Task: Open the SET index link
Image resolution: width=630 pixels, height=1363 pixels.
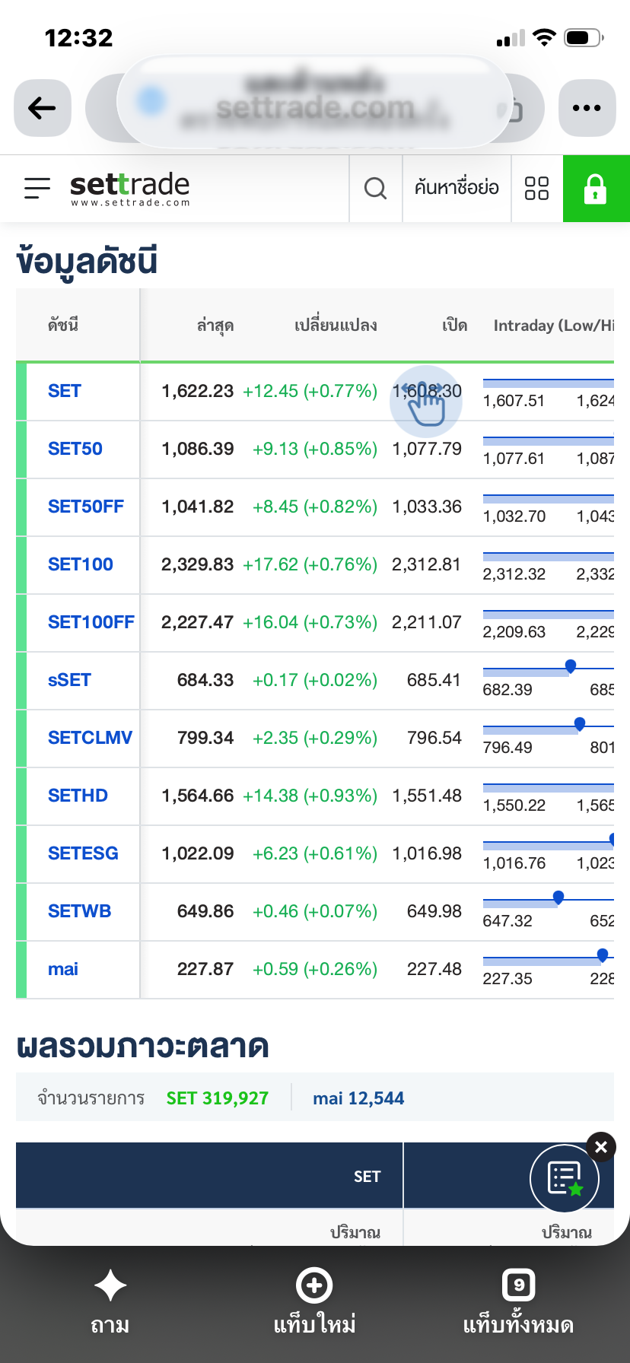Action: [65, 391]
